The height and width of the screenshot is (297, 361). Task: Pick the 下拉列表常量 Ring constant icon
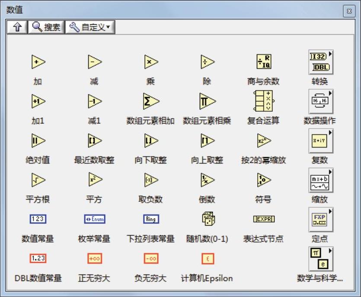click(151, 219)
